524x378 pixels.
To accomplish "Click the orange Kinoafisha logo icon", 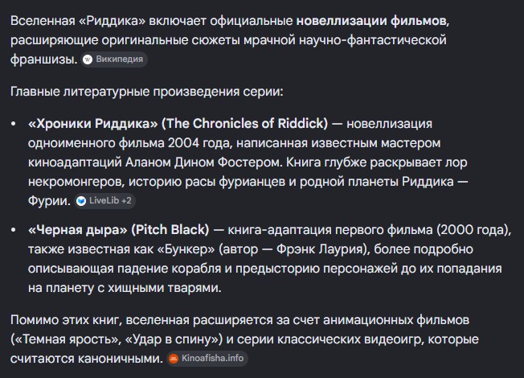I will coord(174,359).
